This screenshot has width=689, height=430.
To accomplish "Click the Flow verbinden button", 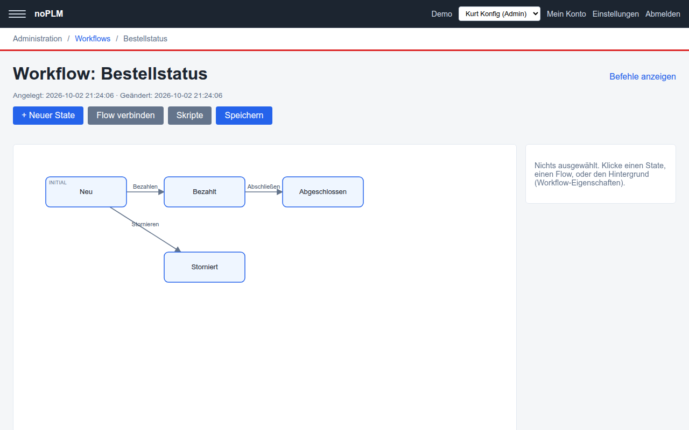I will click(125, 116).
